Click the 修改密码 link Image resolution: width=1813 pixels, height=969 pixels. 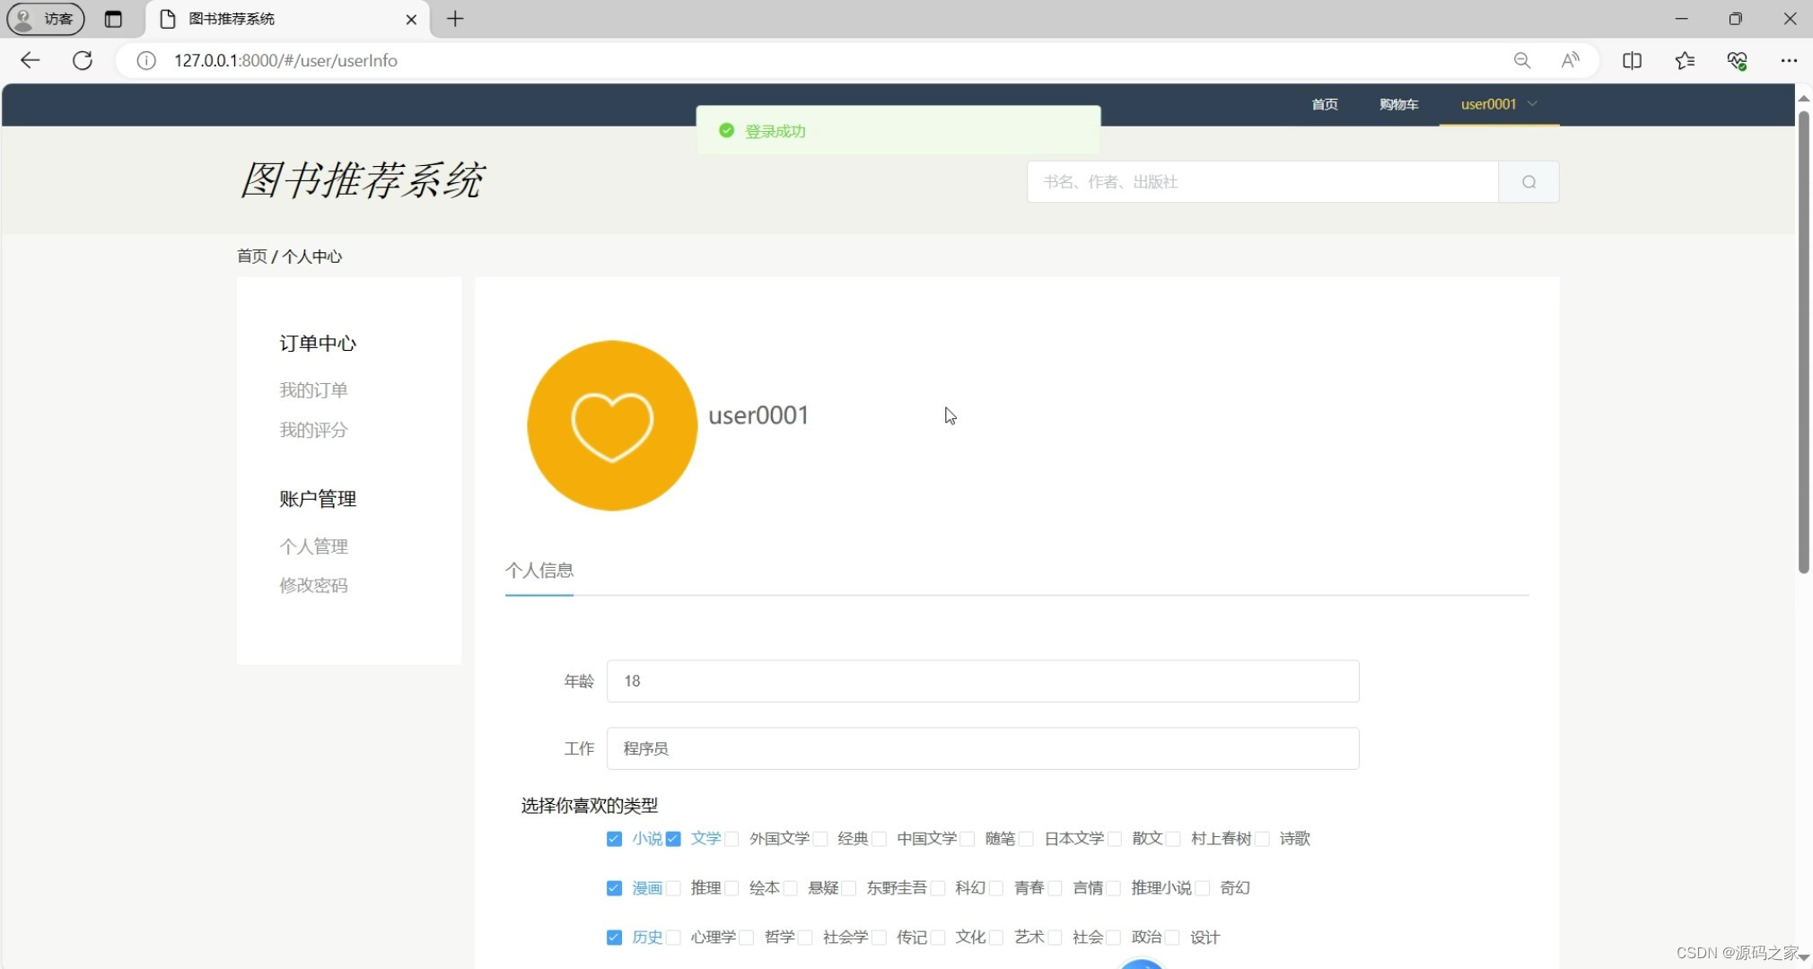[x=313, y=584]
